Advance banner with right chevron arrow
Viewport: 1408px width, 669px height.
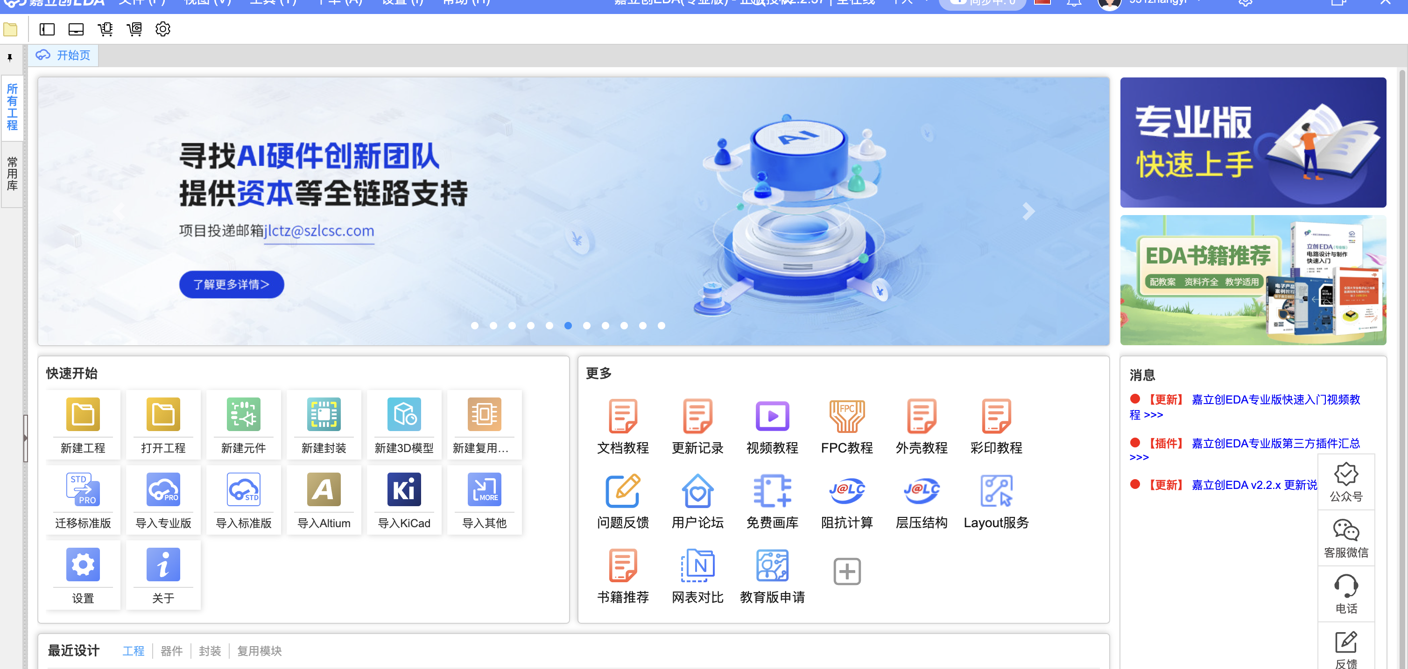click(1028, 211)
